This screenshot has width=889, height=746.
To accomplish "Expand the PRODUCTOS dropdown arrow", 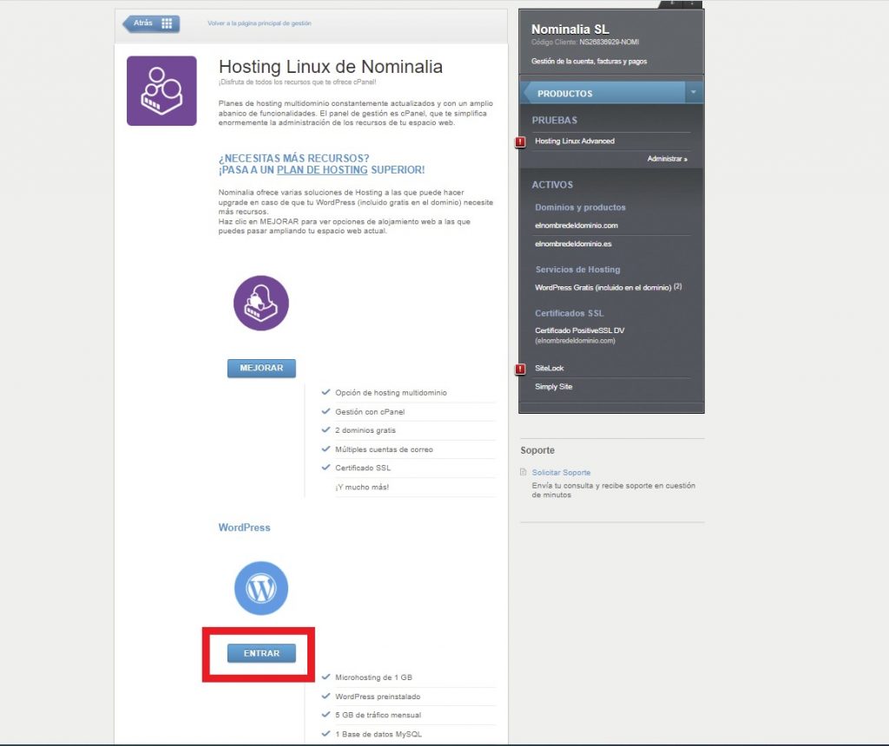I will (693, 92).
